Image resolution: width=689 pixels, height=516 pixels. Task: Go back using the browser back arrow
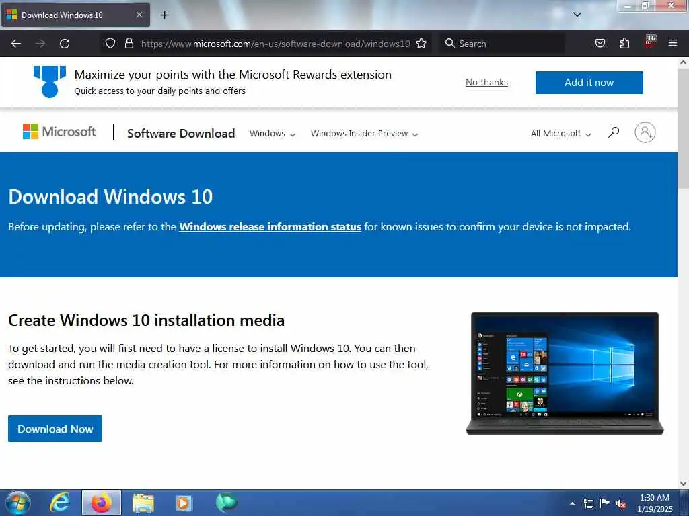point(16,44)
